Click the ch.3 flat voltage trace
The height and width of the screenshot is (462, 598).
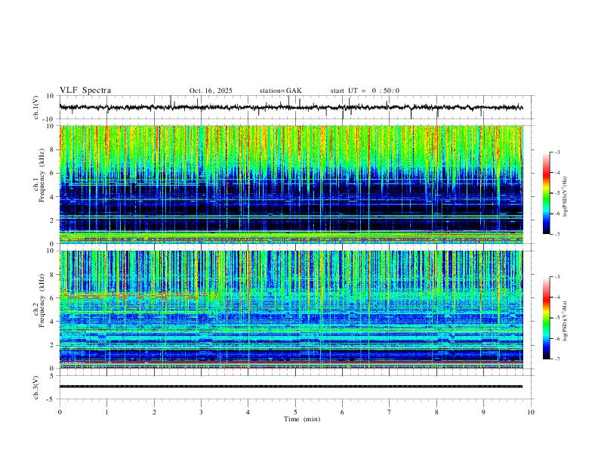click(x=291, y=387)
